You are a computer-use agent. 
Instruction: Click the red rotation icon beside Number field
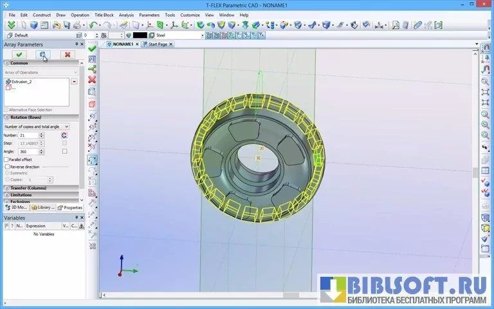[x=64, y=135]
